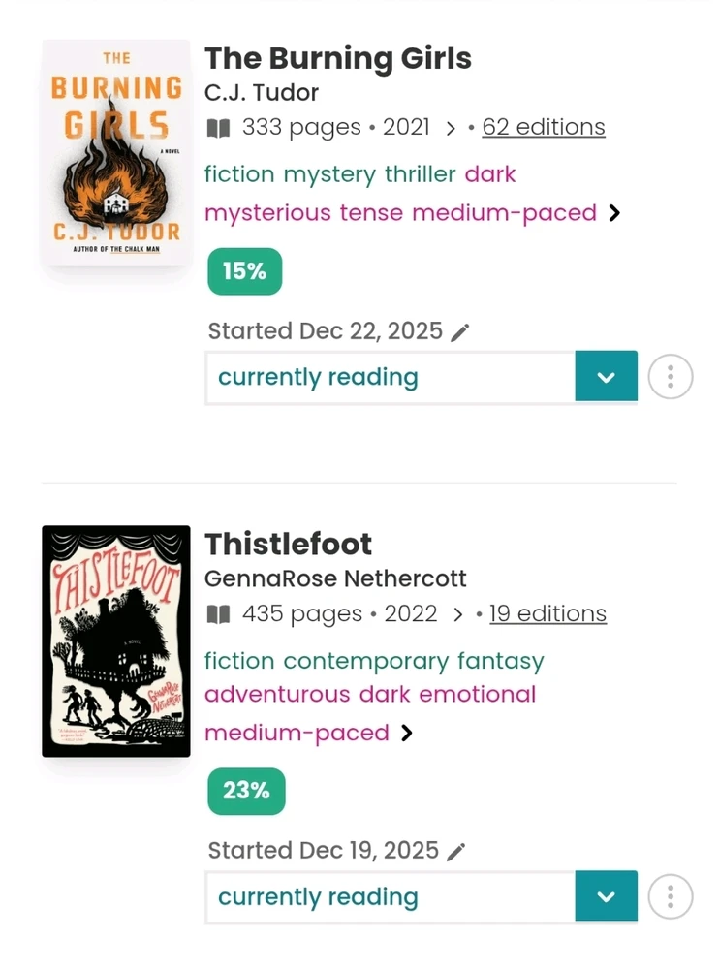Edit The Burning Girls start date pencil
This screenshot has height=969, width=719.
460,332
